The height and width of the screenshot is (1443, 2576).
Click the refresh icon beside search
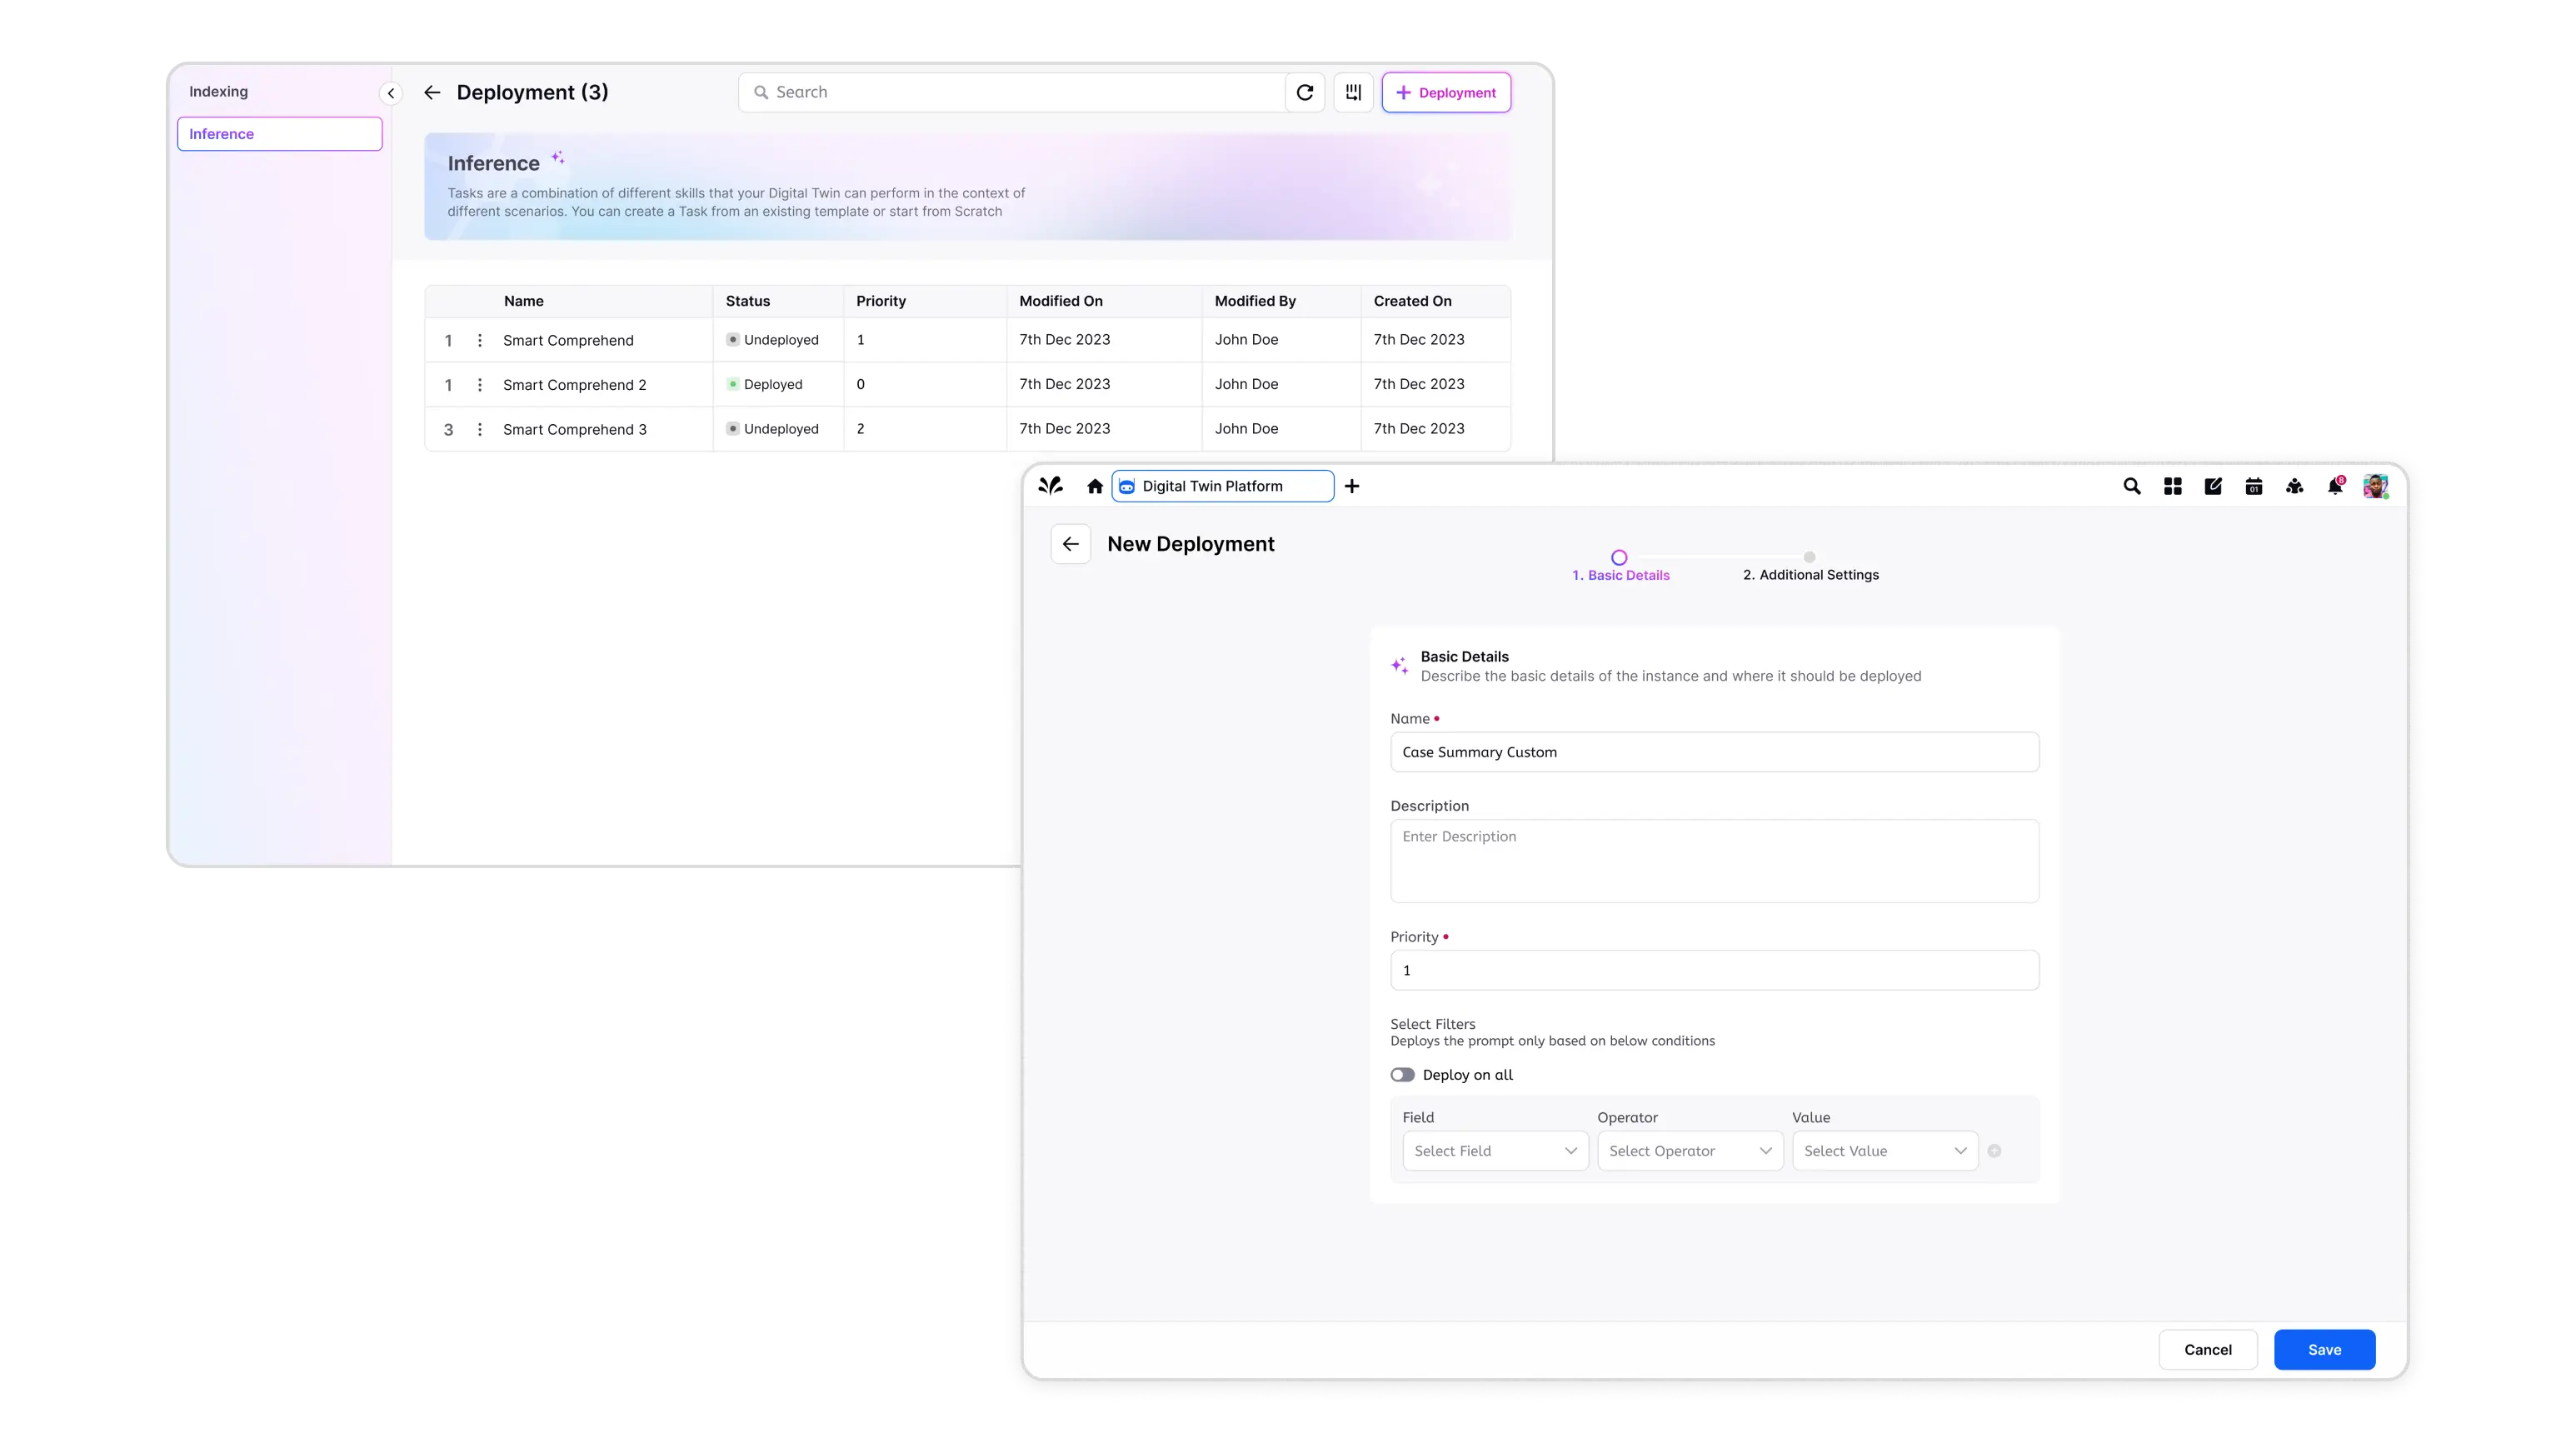1304,92
